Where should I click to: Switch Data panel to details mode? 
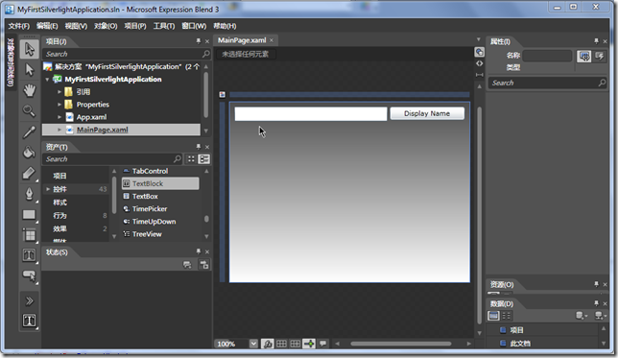pyautogui.click(x=507, y=316)
